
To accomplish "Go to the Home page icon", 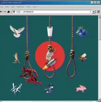I will click(x=9, y=12).
